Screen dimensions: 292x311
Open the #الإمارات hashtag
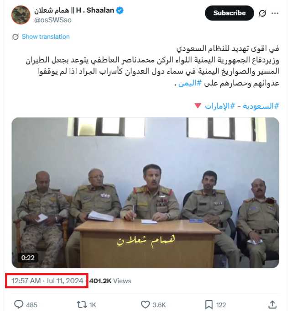(x=220, y=106)
